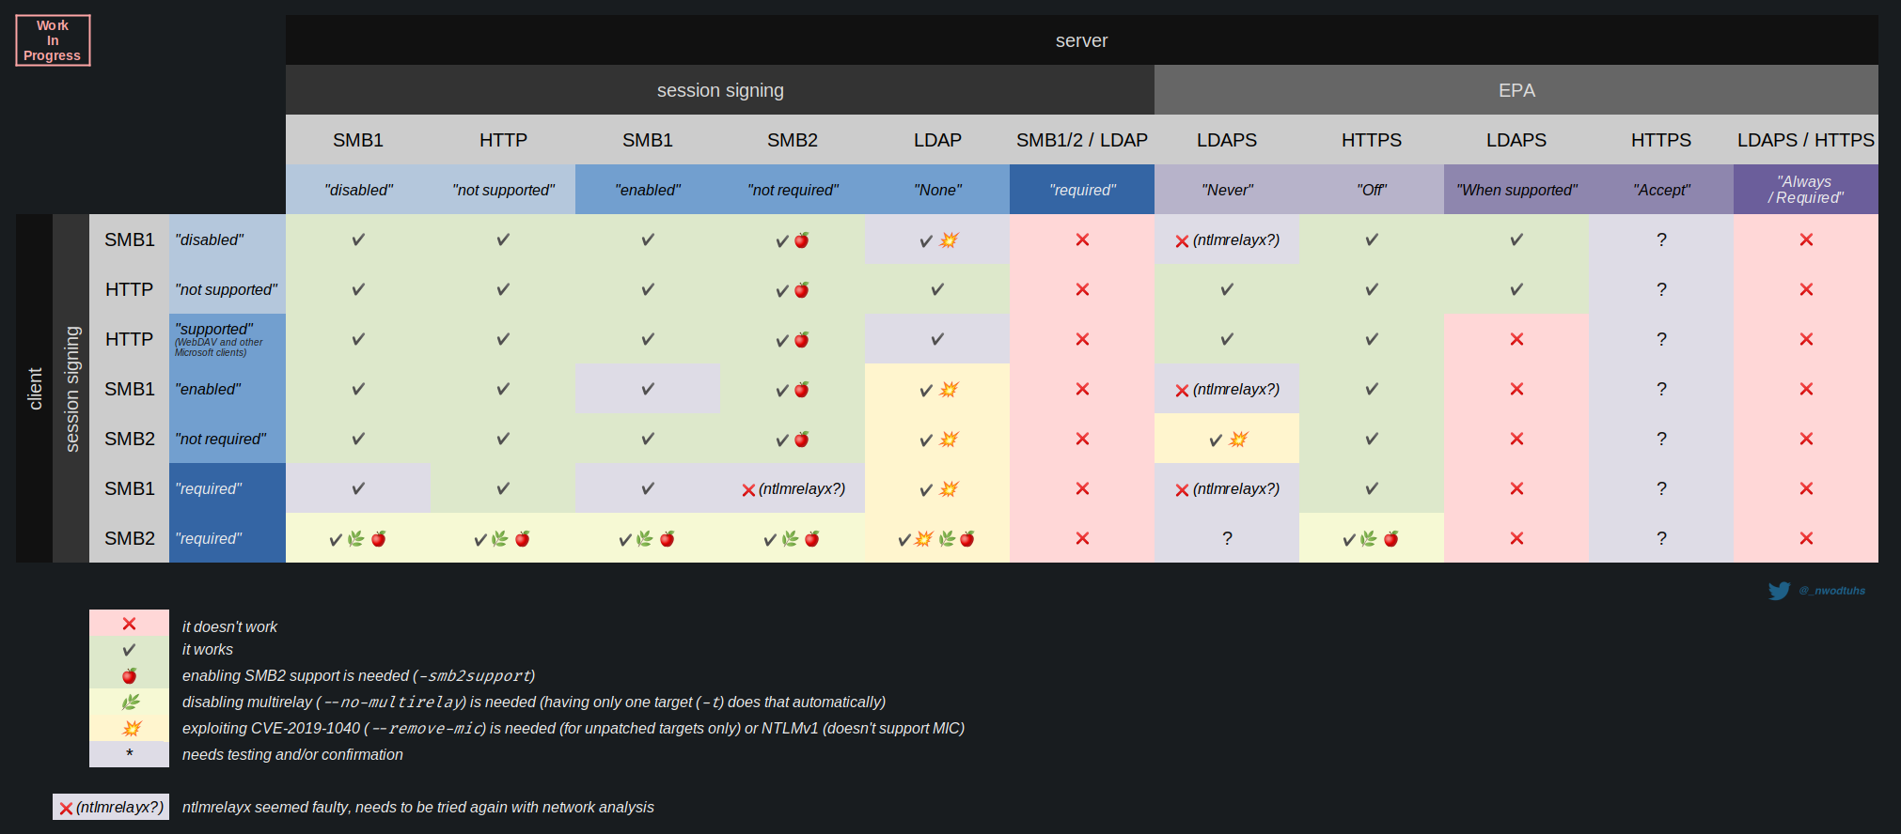Click the HTTP "supported" WebDAV row label

(227, 339)
